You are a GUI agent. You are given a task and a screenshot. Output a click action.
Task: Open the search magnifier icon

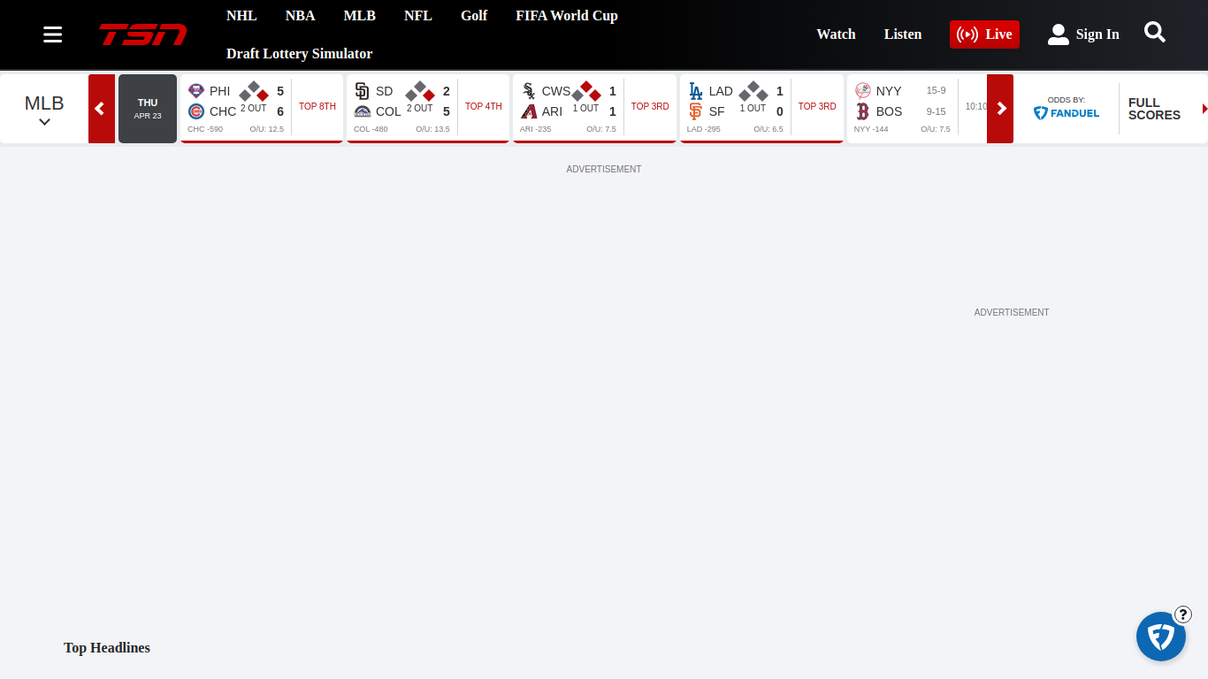point(1155,33)
